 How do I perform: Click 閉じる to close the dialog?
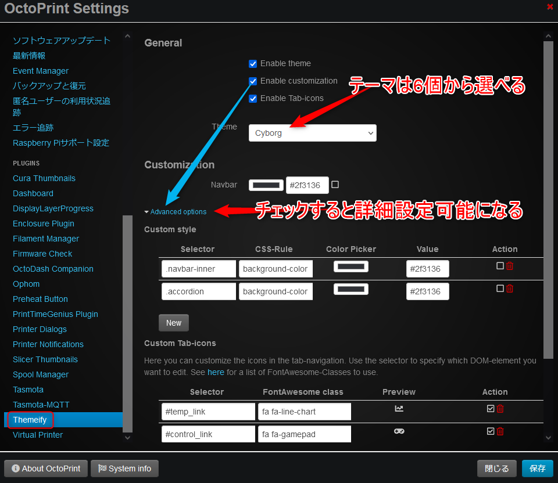[x=497, y=468]
